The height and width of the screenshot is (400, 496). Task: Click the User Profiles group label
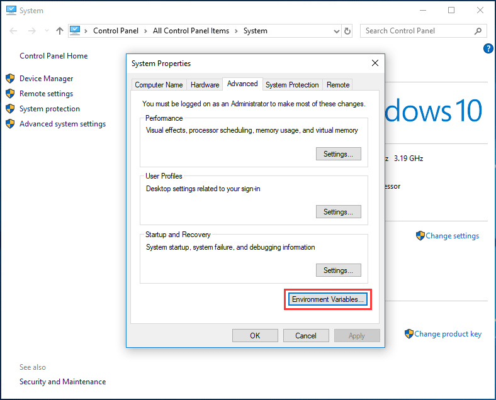tap(164, 176)
